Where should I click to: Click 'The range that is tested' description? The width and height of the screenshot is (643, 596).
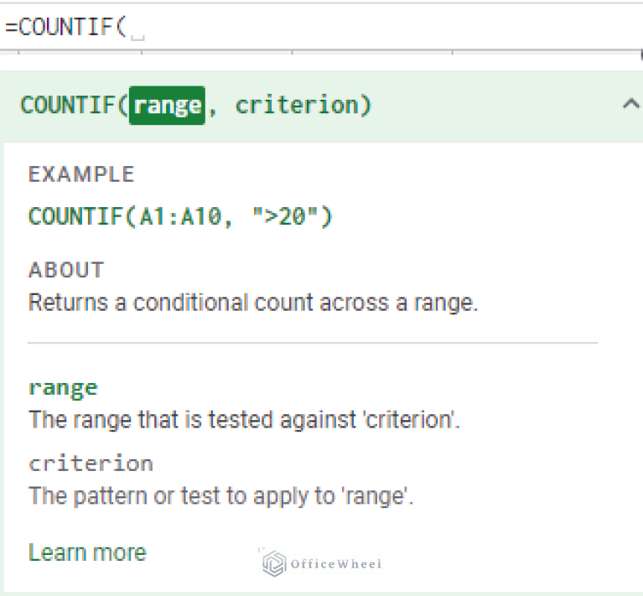tap(244, 419)
